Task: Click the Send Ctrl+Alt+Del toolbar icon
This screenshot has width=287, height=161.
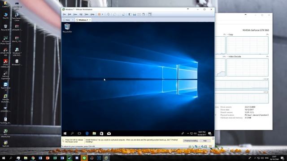Action: click(x=109, y=14)
